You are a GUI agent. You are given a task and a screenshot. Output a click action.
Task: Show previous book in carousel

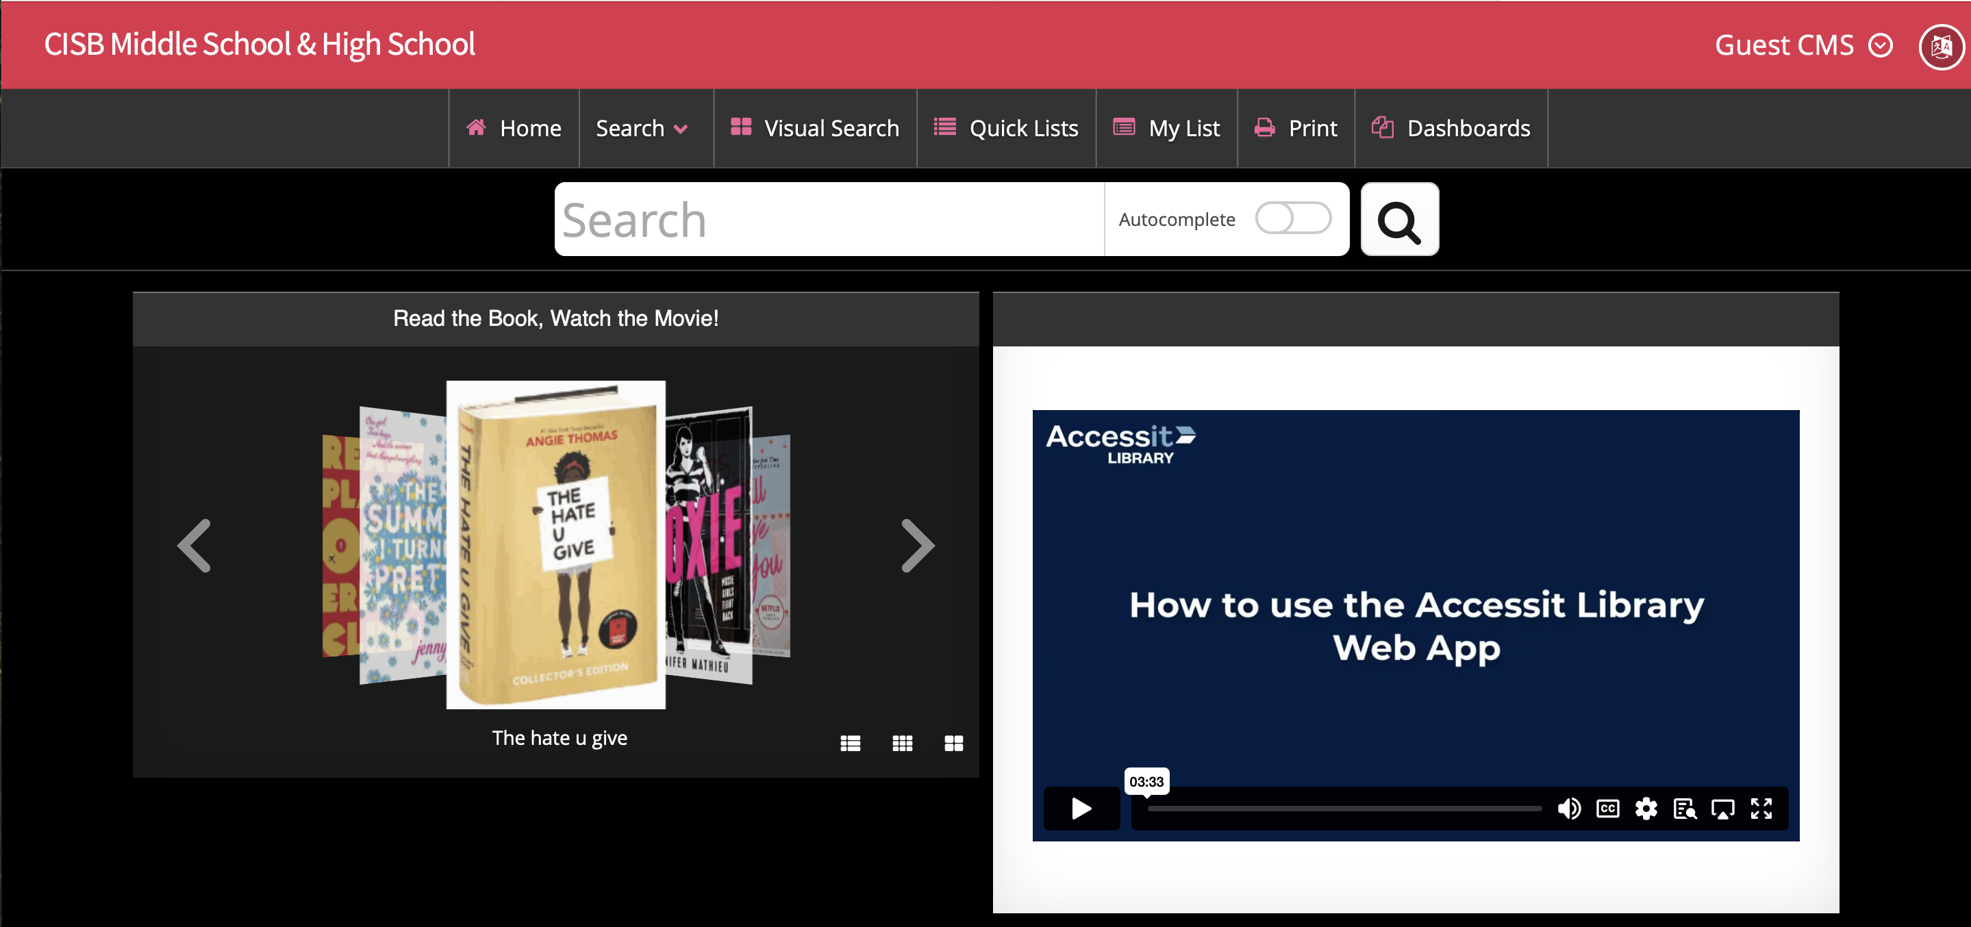[194, 546]
